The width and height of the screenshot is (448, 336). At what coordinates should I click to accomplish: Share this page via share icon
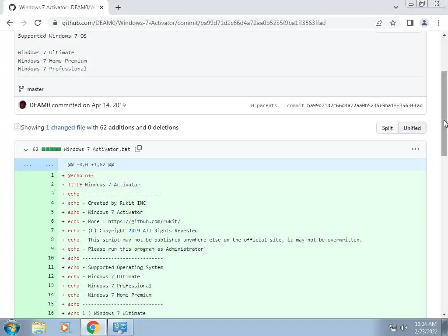(379, 23)
